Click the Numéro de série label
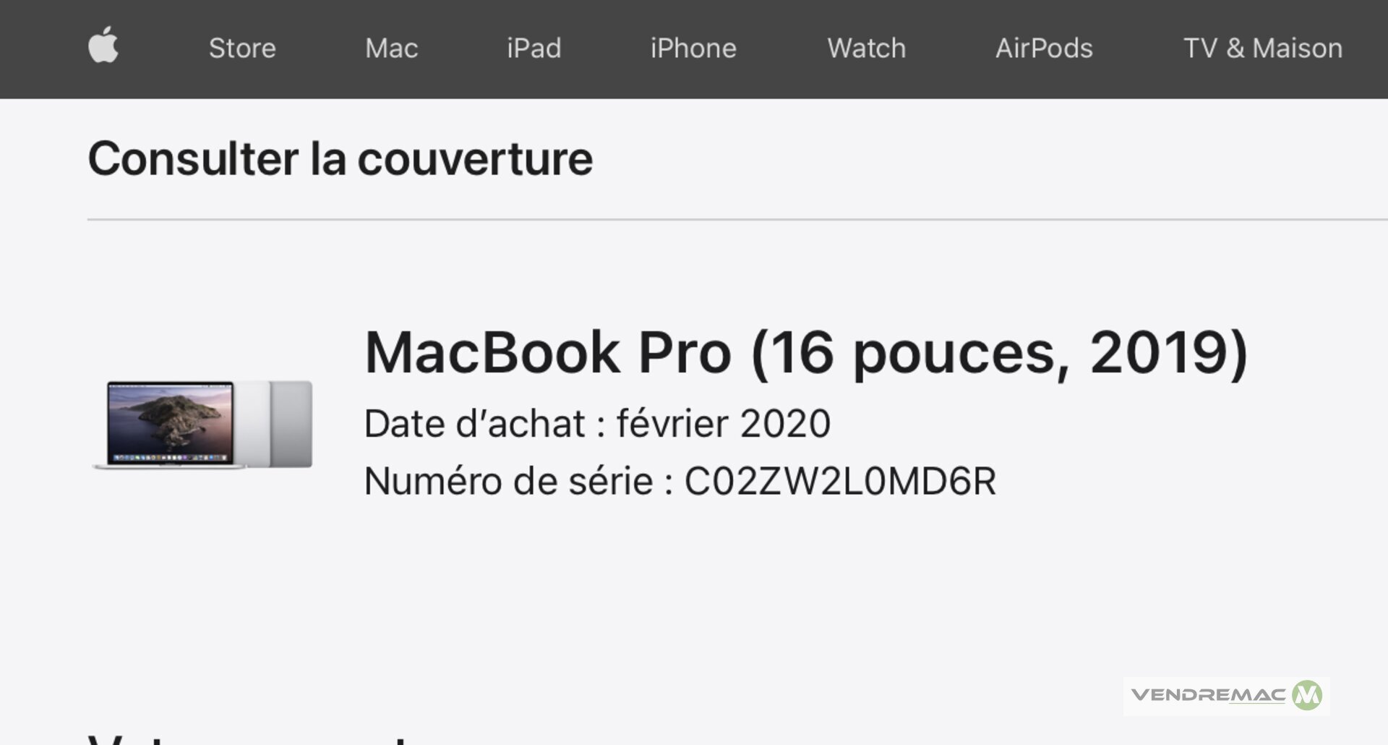The height and width of the screenshot is (745, 1388). 518,481
